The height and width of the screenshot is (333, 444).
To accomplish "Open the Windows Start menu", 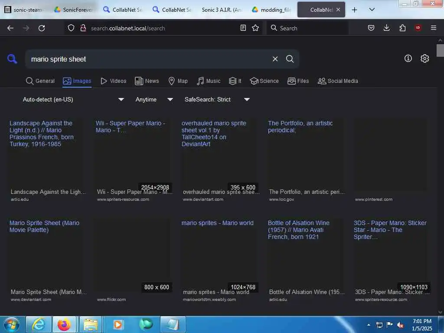I will click(11, 324).
